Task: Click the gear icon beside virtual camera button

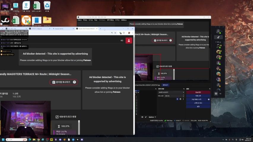Action: pos(209,99)
